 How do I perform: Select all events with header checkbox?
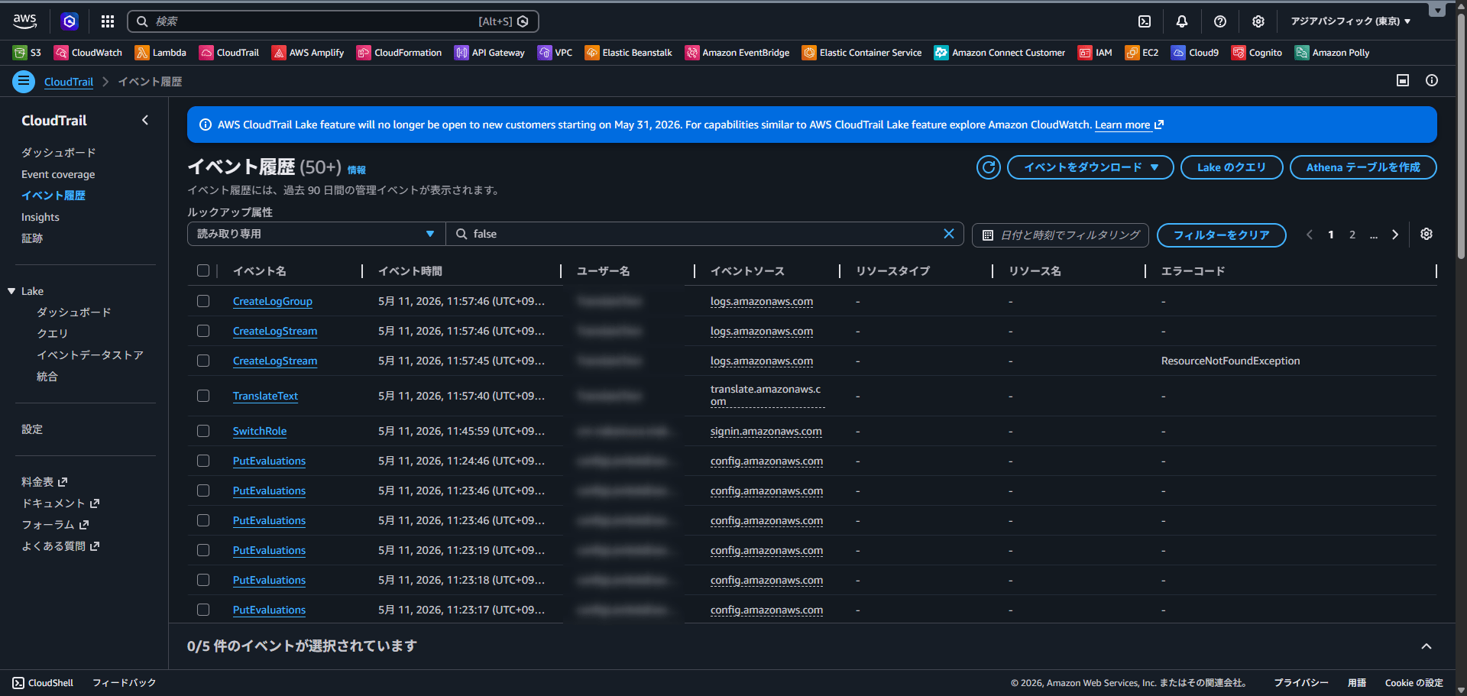(203, 270)
